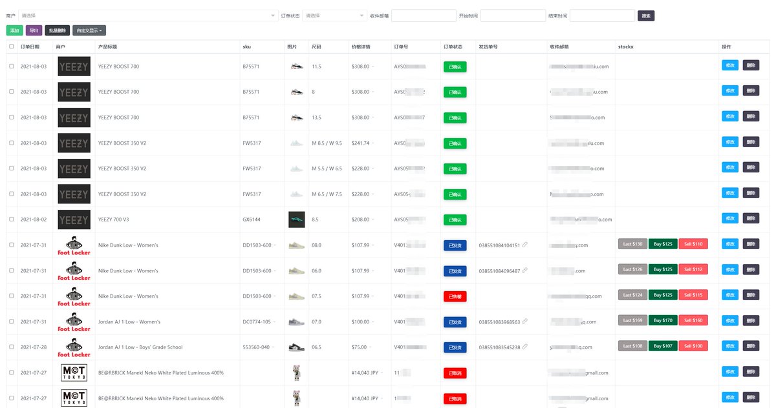
Task: Click the purple 导出 export button
Action: point(34,30)
